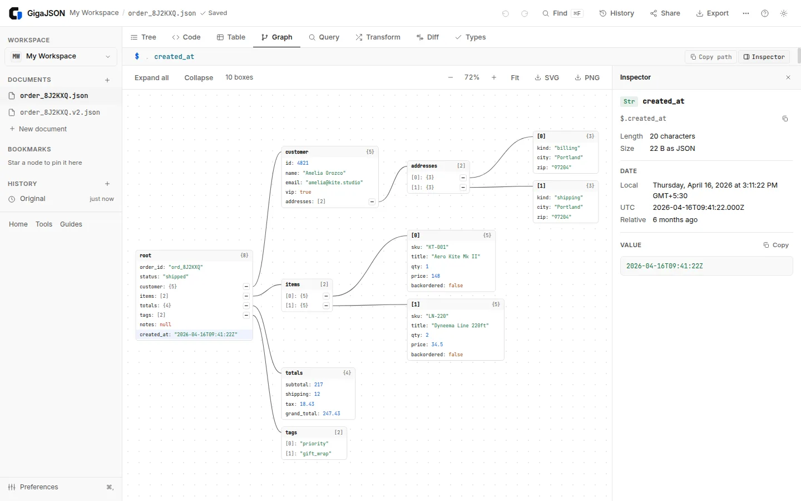Screen dimensions: 801x501
Task: Collapse addresses row in customer box
Action: tap(372, 202)
